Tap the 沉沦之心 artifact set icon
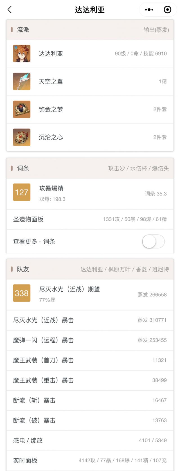Screen dimensions: 180x471 22,137
